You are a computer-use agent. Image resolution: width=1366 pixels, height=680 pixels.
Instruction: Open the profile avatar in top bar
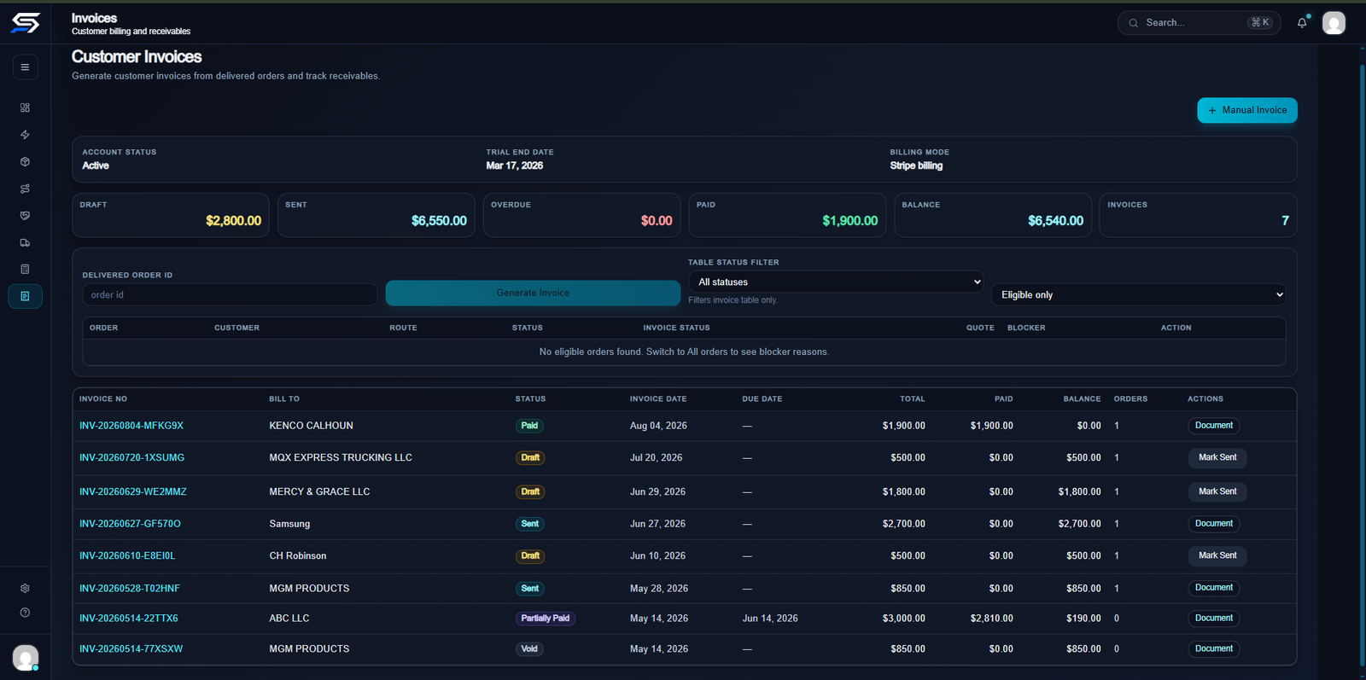tap(1334, 23)
